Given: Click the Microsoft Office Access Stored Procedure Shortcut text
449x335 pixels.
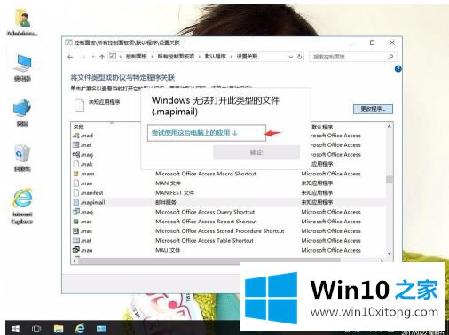Looking at the screenshot, I should pos(220,231).
